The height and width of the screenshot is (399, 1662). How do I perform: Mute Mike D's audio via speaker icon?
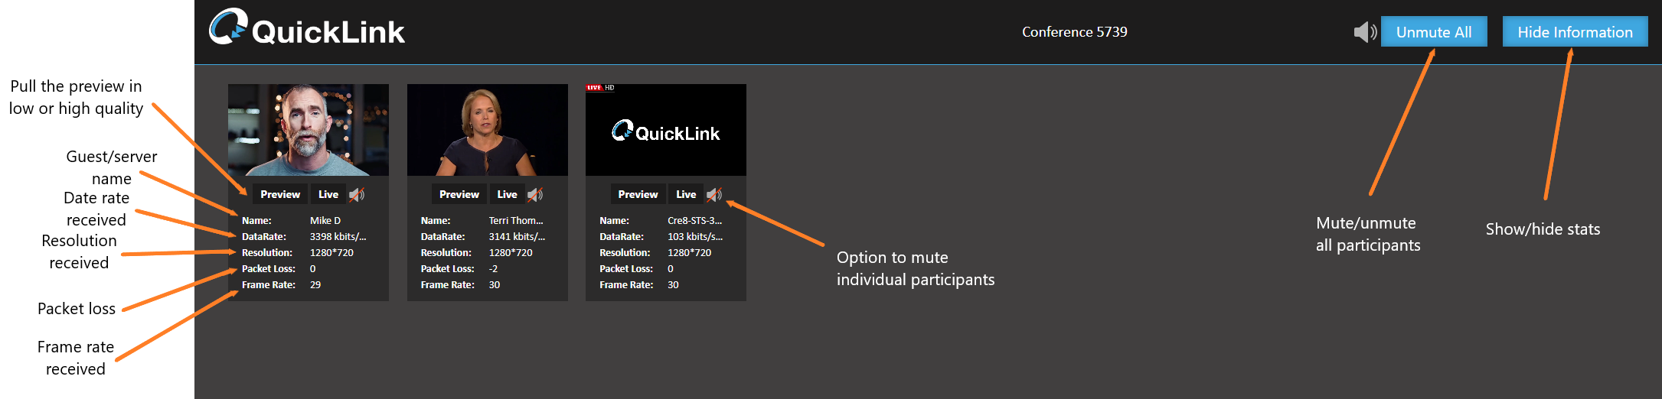click(357, 195)
